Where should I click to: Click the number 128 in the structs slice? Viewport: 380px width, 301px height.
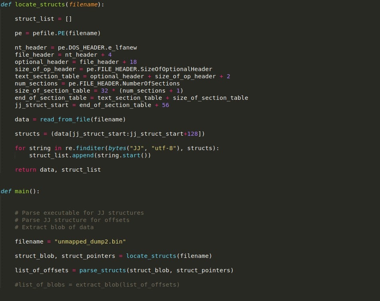click(192, 134)
